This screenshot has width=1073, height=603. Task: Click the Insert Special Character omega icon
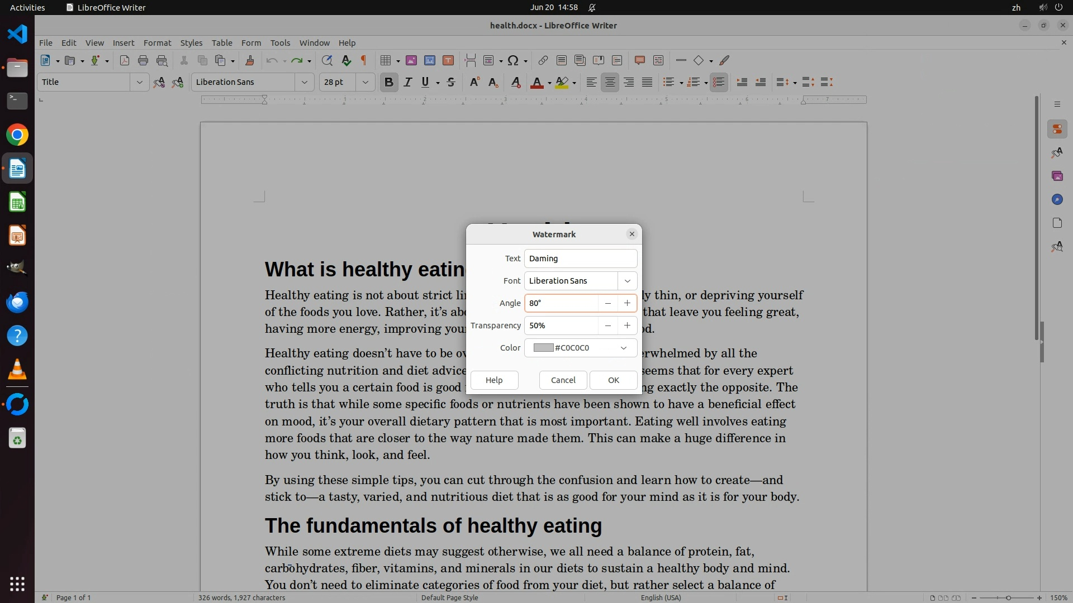click(x=513, y=61)
